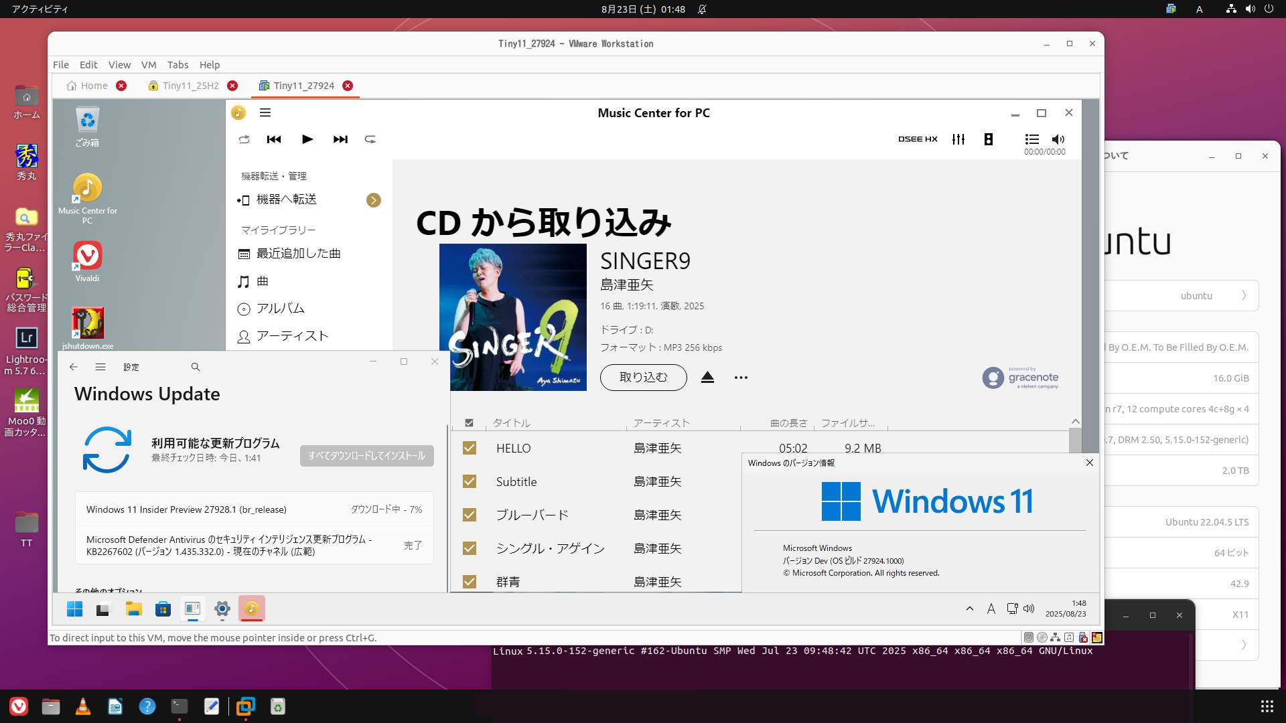Screen dimensions: 1286x723
Task: Click the Settings search icon
Action: 196,367
